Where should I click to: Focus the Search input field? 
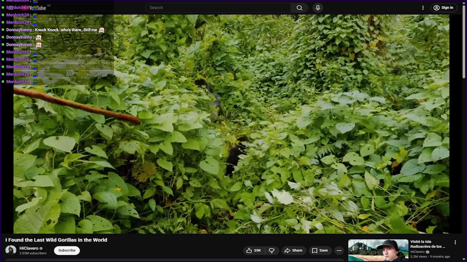218,8
